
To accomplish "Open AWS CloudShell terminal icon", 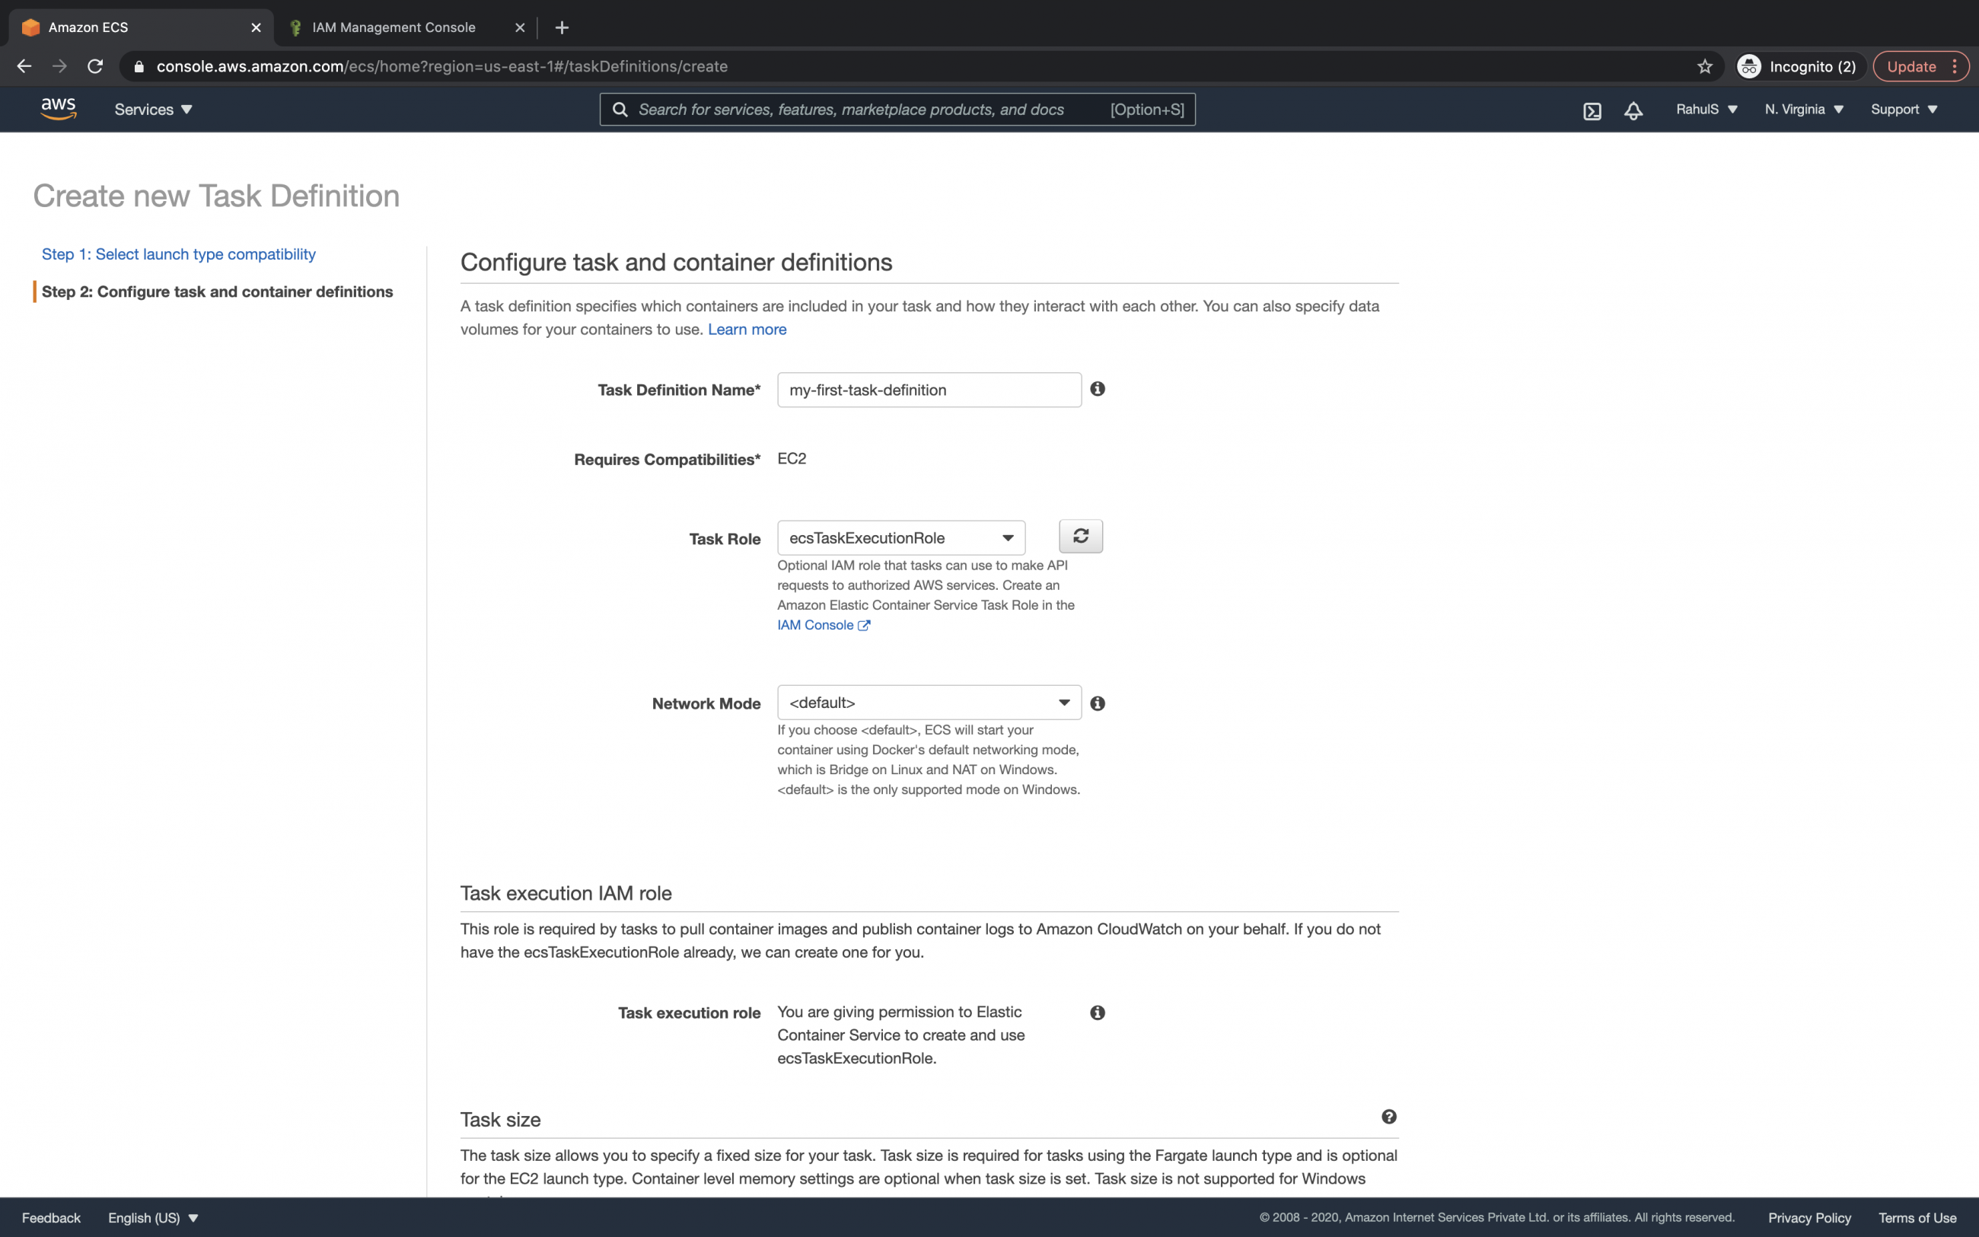I will (x=1592, y=109).
